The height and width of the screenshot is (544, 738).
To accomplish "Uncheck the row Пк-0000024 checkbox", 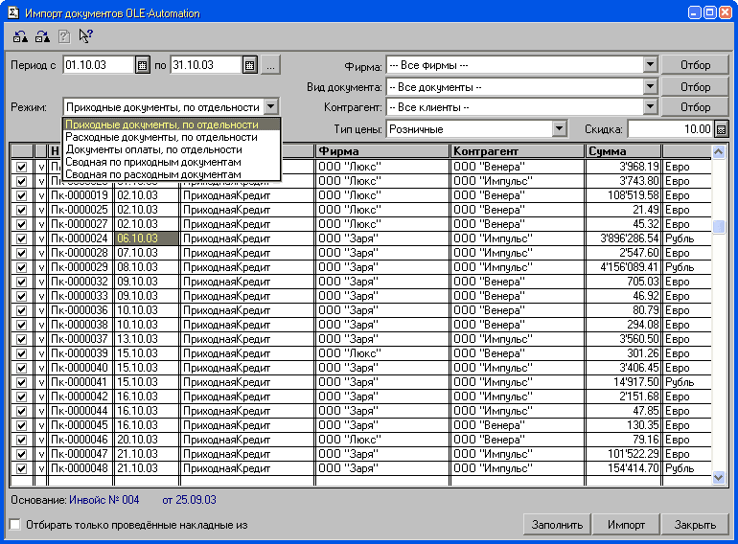I will pyautogui.click(x=21, y=238).
